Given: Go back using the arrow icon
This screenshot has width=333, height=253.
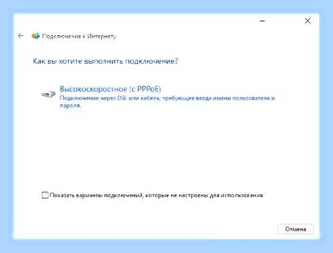Looking at the screenshot, I should [21, 36].
